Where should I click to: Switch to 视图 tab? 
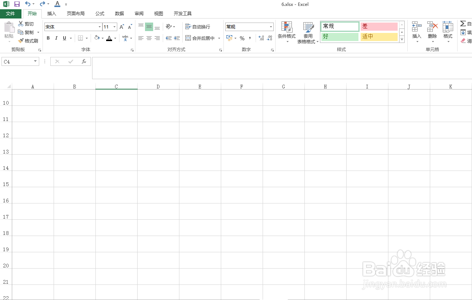pos(159,14)
